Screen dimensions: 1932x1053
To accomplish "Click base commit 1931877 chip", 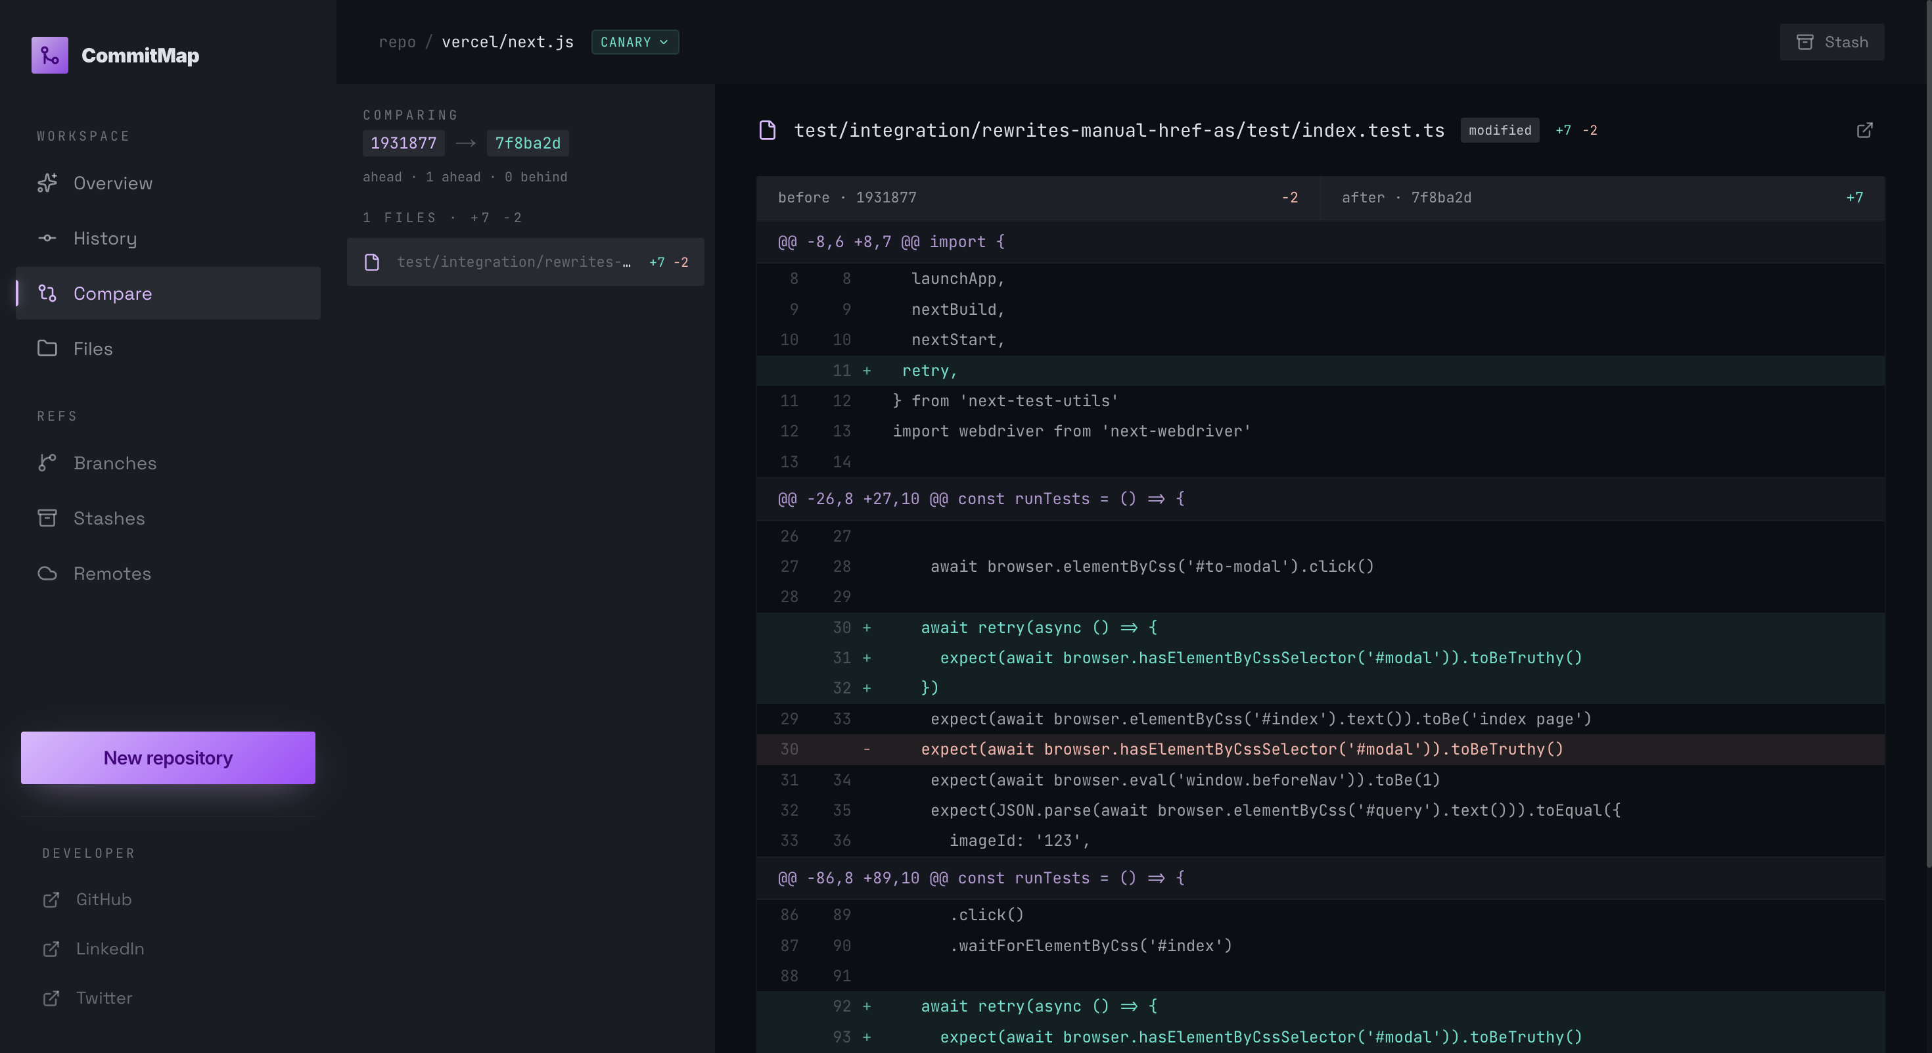I will tap(403, 143).
